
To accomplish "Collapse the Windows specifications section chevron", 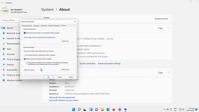I will coord(169,72).
